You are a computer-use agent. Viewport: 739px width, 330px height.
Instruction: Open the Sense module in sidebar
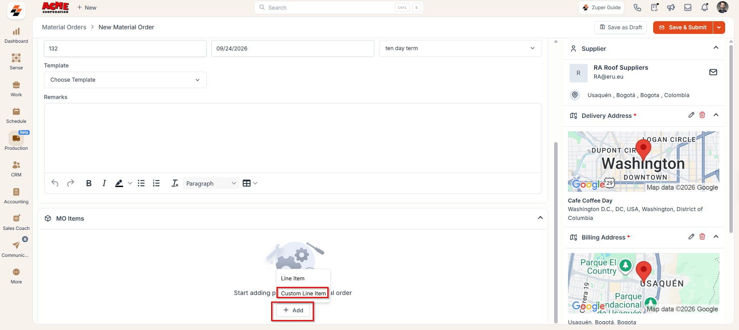click(x=16, y=62)
